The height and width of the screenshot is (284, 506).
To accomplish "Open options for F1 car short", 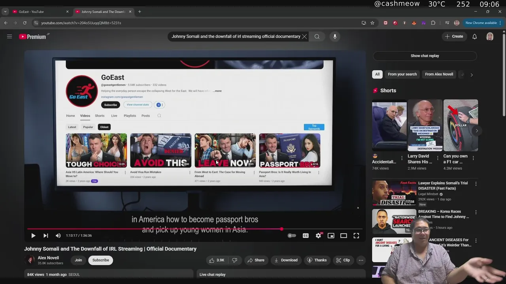I will click(473, 158).
